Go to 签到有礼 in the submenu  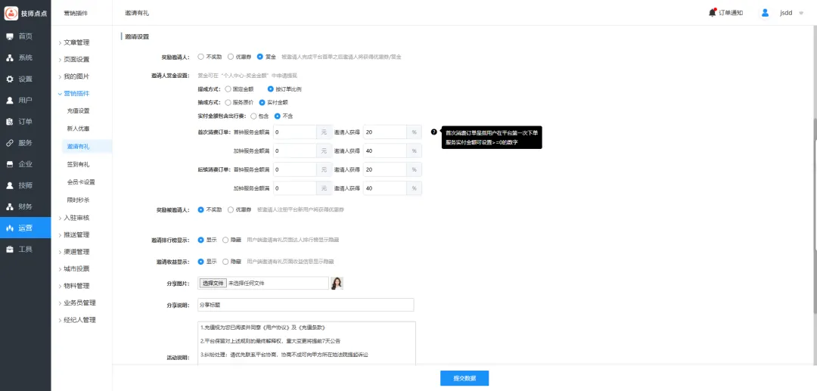coord(78,164)
